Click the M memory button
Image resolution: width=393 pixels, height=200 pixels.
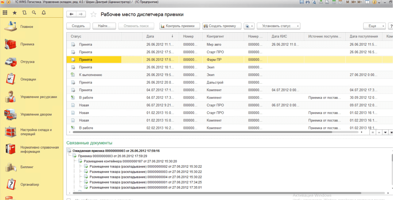[x=348, y=2]
